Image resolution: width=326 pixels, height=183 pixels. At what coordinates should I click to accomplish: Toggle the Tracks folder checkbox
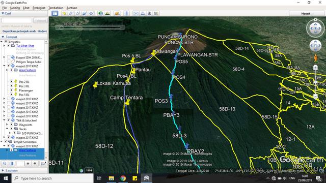(x=11, y=129)
